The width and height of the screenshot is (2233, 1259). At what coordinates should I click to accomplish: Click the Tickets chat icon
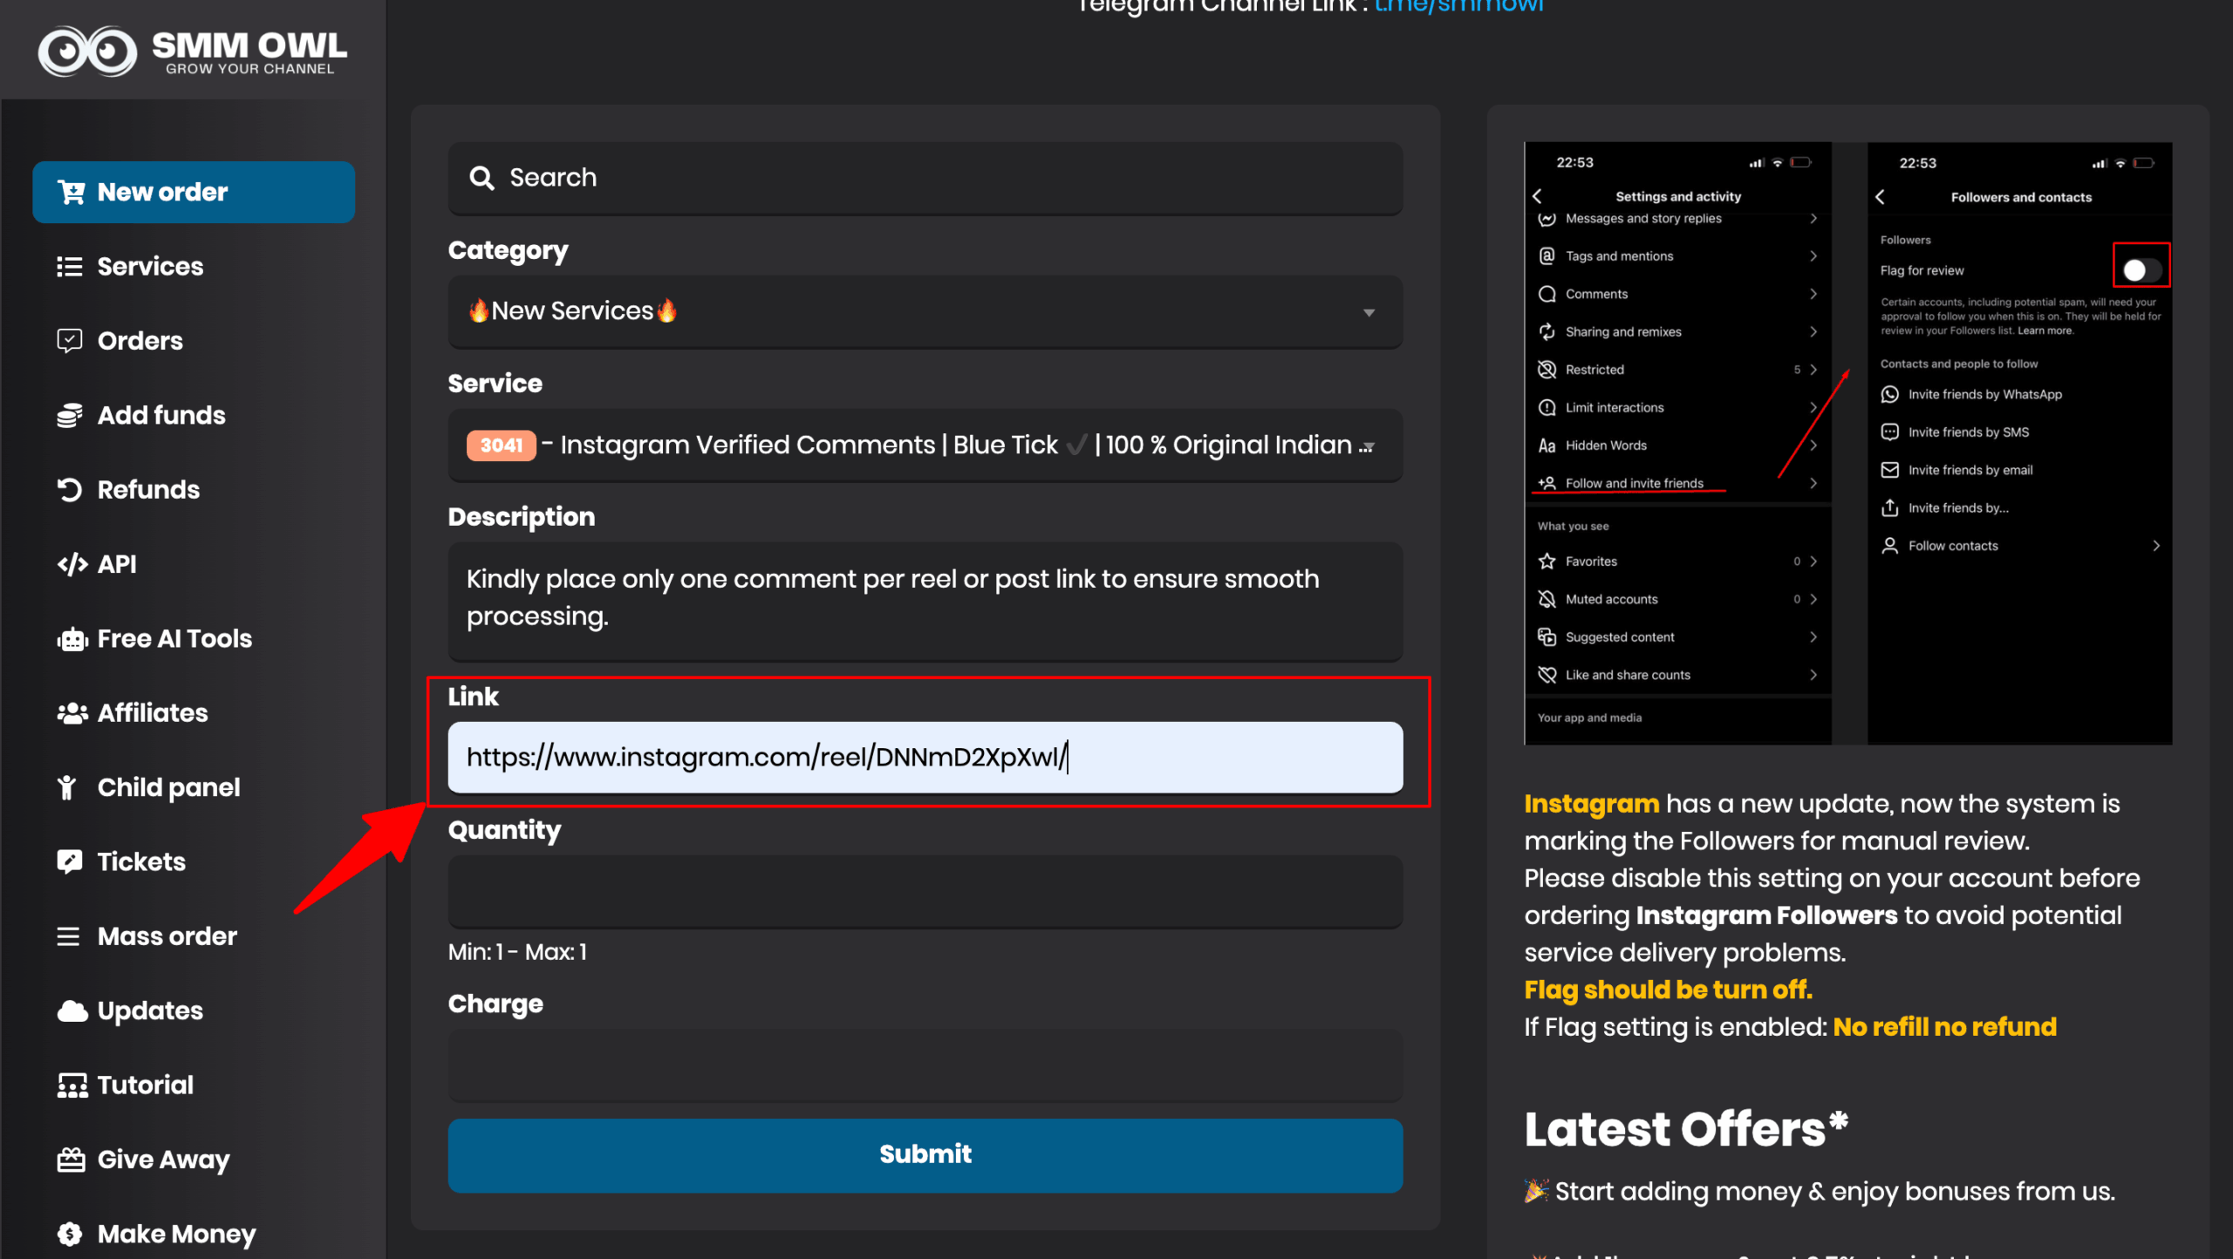(x=70, y=862)
